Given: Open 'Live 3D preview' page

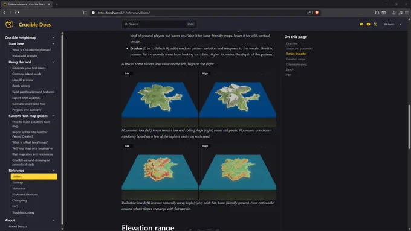Looking at the screenshot, I should [22, 80].
